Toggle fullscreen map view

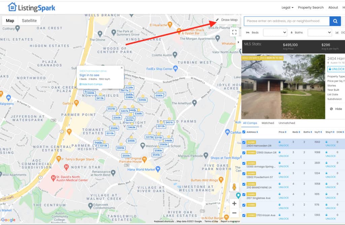tap(234, 32)
